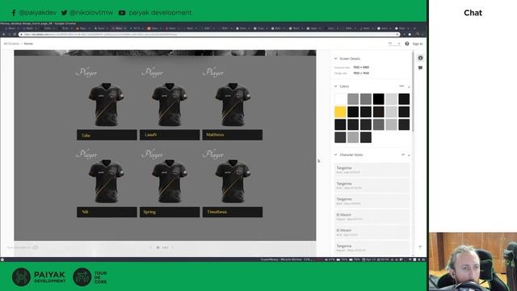
Task: Collapse the Character Styles section
Action: 336,154
